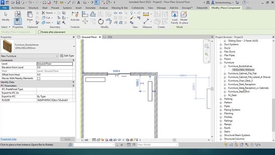Enable Rotate after placement checkbox

tap(39, 32)
